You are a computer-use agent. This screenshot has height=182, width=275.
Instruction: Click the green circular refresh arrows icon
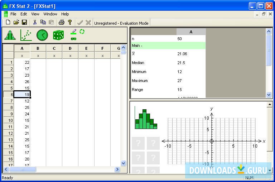(82, 32)
